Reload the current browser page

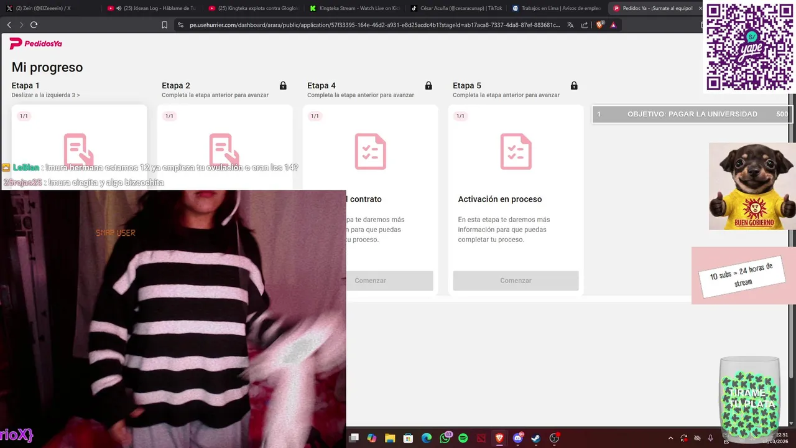(34, 25)
